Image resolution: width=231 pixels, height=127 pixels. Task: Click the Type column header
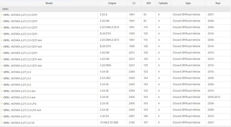click(188, 3)
